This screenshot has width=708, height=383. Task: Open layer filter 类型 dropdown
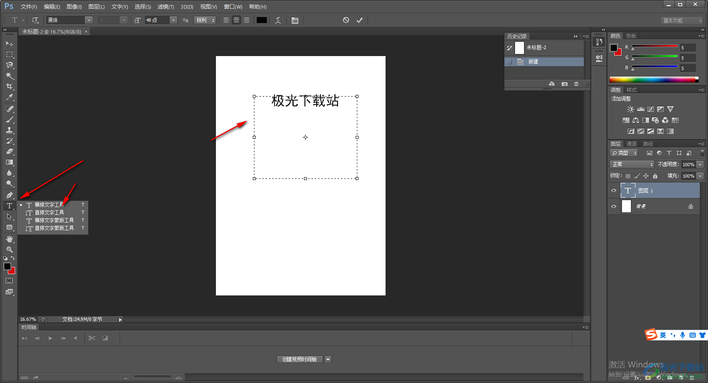[624, 153]
